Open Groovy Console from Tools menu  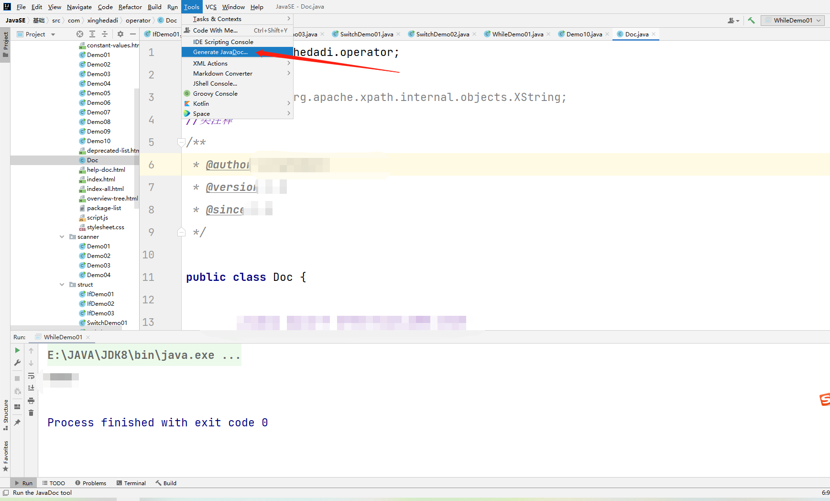coord(237,94)
